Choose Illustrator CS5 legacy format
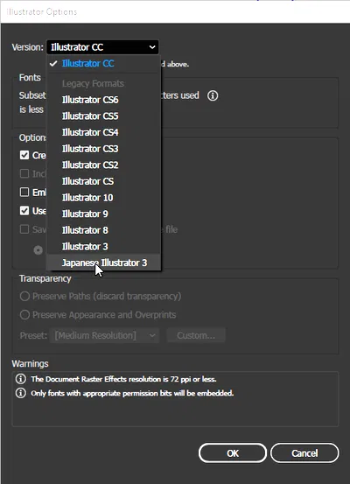The width and height of the screenshot is (350, 484). (x=103, y=116)
